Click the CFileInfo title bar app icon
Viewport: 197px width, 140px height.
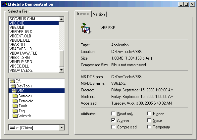tap(4, 4)
